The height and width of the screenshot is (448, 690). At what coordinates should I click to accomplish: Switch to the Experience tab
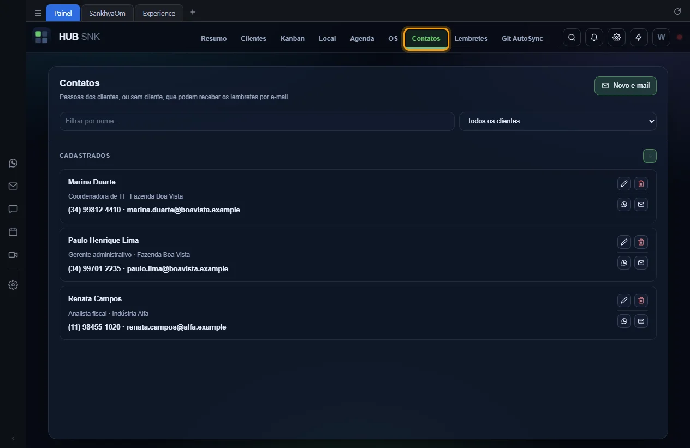159,13
